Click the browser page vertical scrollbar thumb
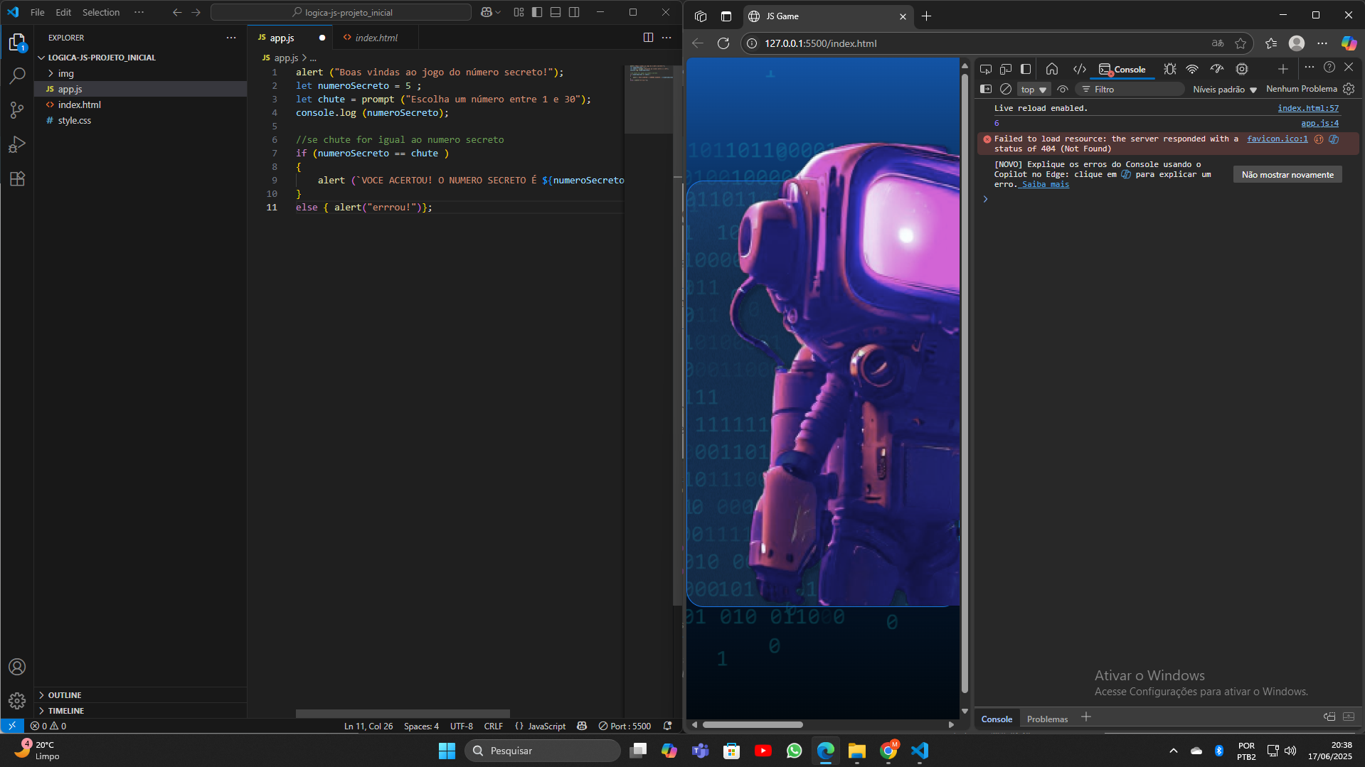Screen dimensions: 1365x767 point(965,384)
